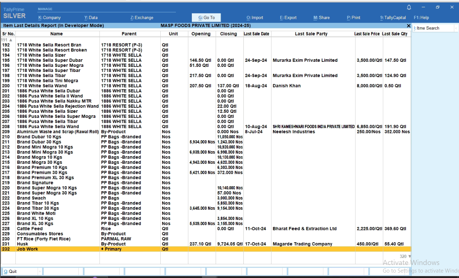Open the O: Import menu

click(255, 18)
